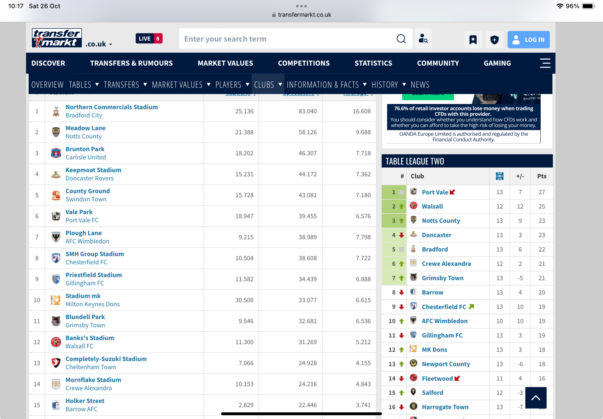Open the Transfers & Rumours menu
This screenshot has height=419, width=603.
pyautogui.click(x=131, y=63)
